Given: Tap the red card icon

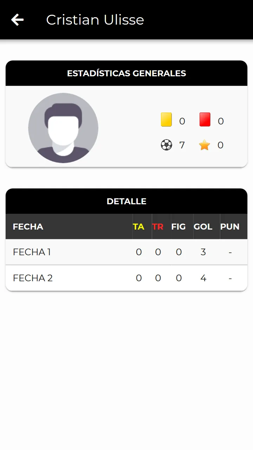Looking at the screenshot, I should [205, 120].
